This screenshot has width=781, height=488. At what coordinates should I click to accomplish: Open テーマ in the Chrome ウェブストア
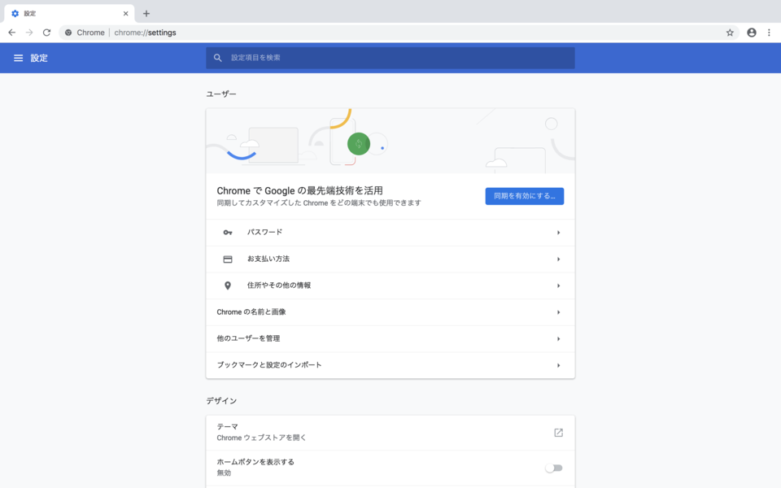(x=558, y=432)
